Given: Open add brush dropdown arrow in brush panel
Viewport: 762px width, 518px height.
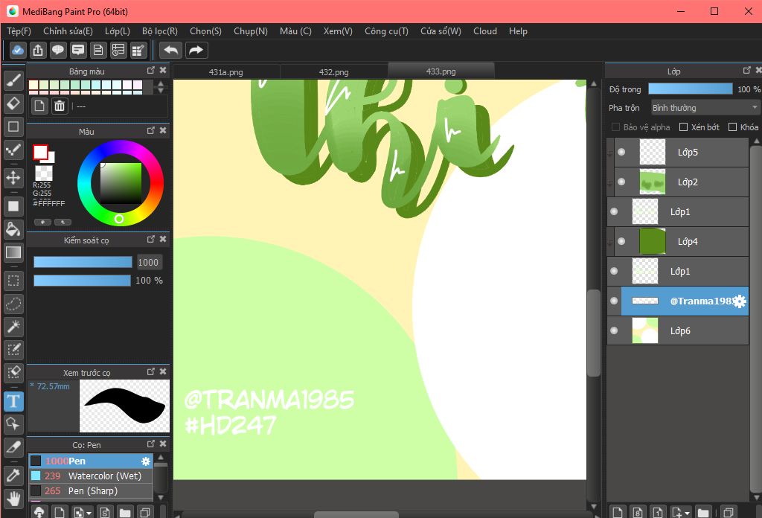Looking at the screenshot, I should tap(89, 513).
